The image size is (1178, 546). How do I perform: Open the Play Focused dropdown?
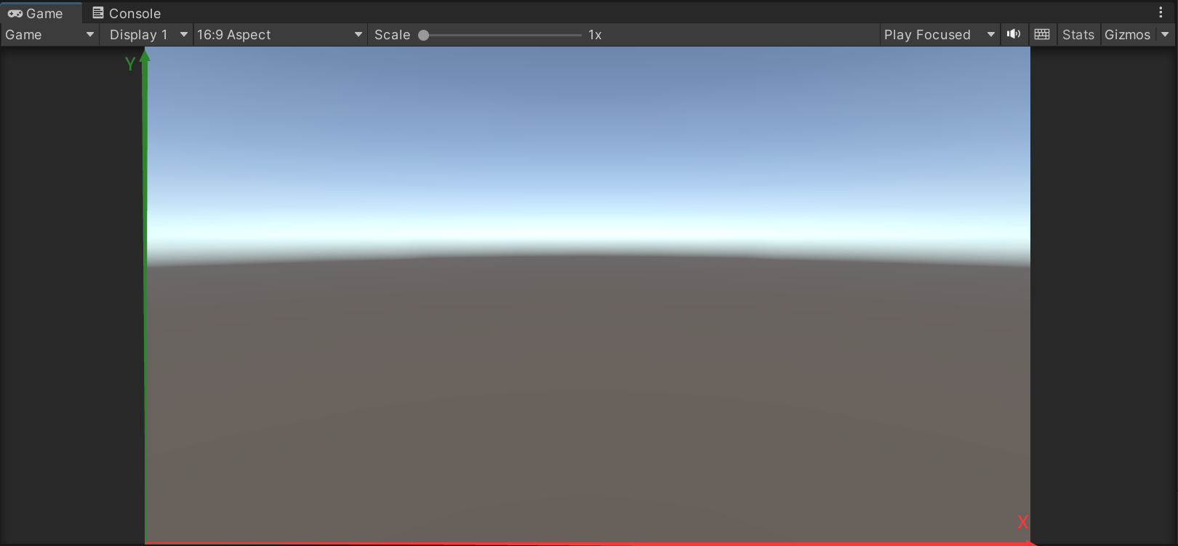[939, 35]
